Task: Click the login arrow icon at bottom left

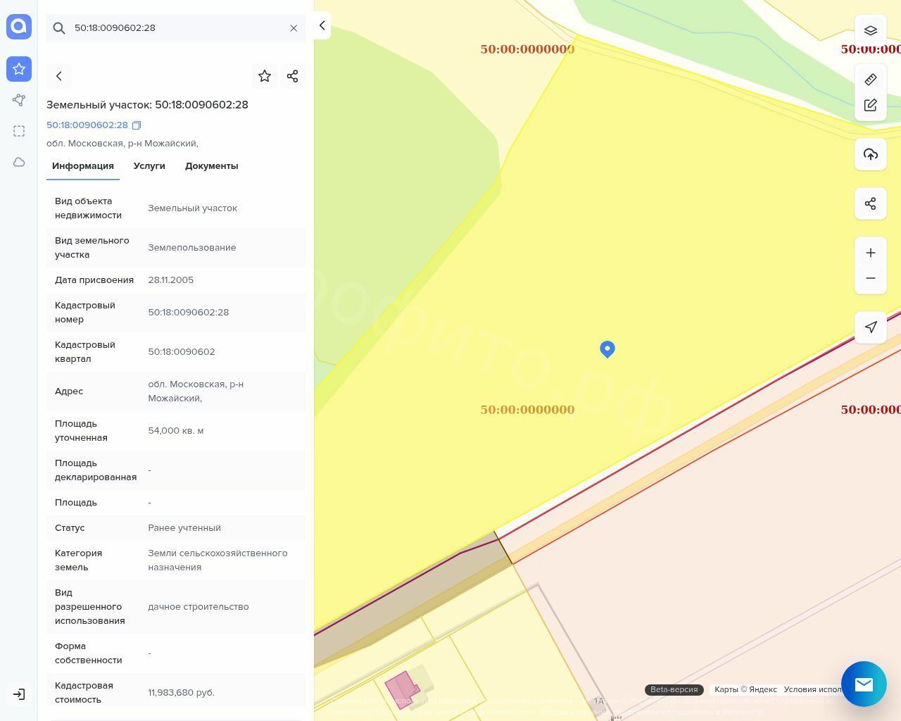Action: [19, 694]
